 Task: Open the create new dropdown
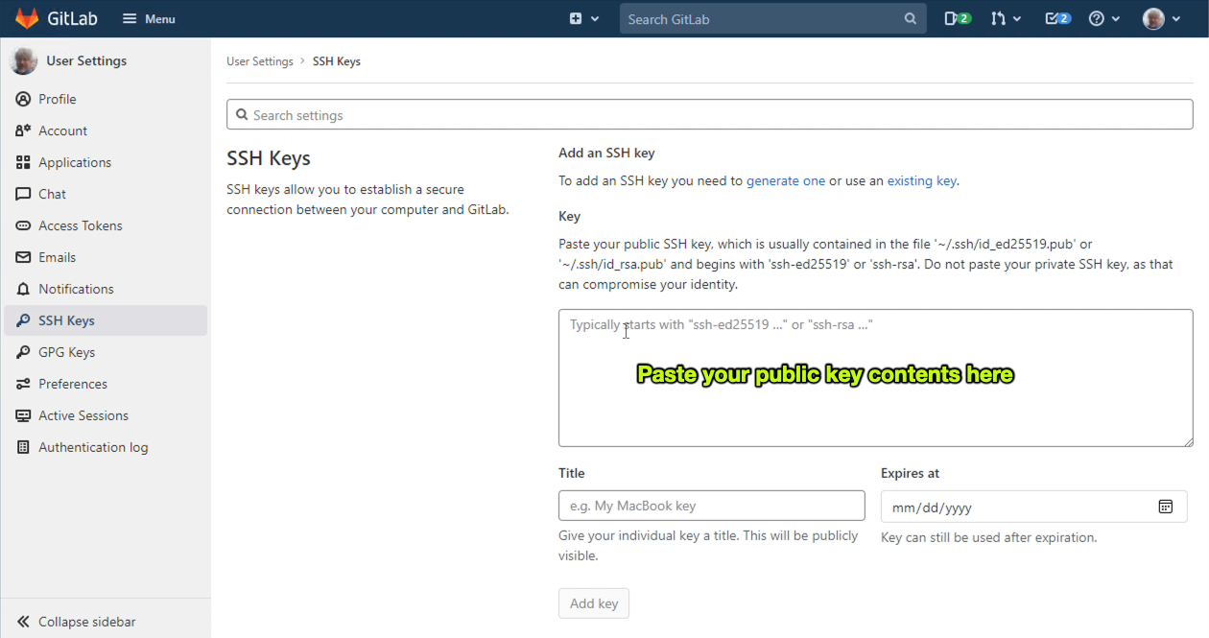point(583,17)
